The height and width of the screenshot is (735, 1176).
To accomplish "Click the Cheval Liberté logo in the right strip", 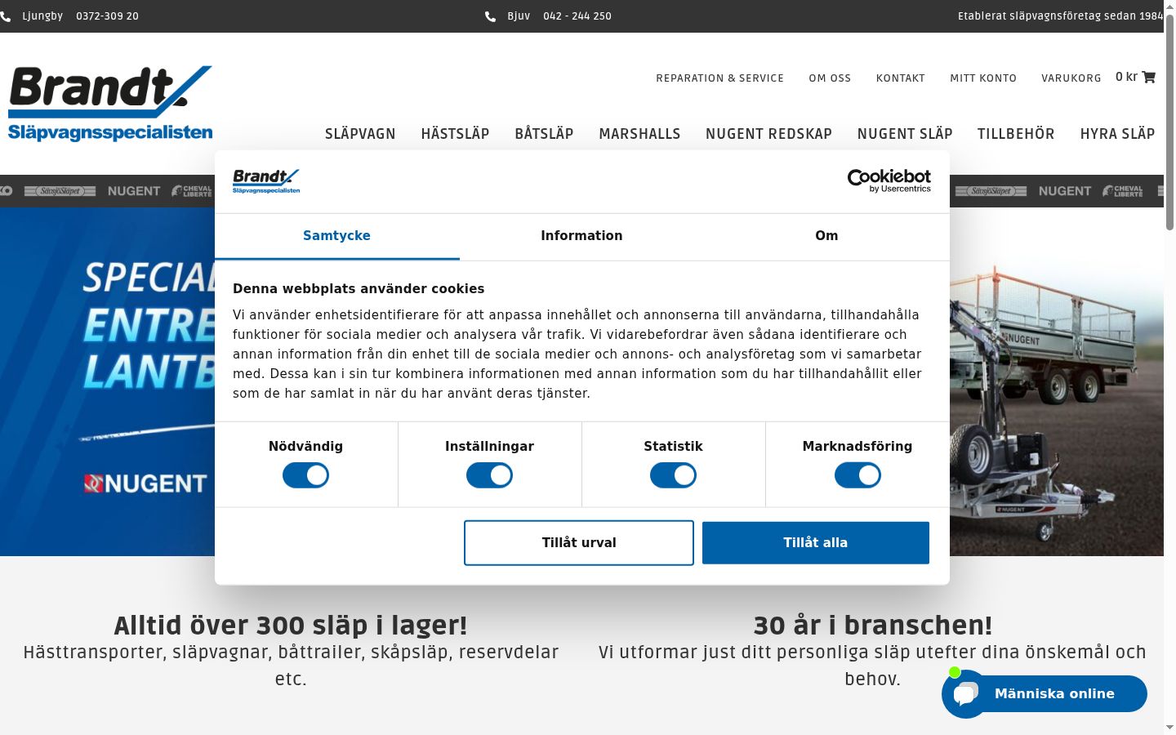I will point(1123,191).
